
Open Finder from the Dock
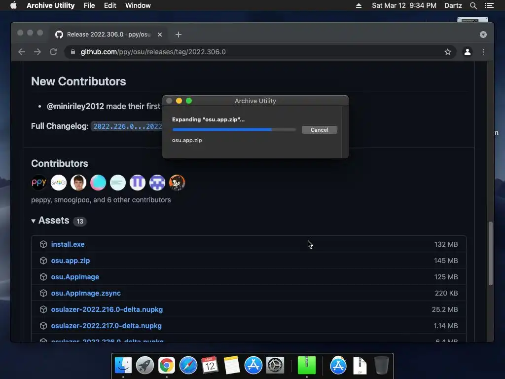[123, 366]
